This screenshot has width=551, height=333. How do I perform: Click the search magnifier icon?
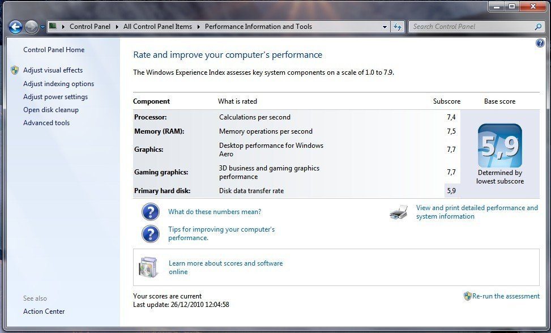(x=538, y=27)
